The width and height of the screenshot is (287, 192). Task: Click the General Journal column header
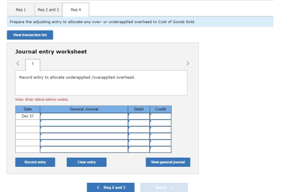(84, 109)
